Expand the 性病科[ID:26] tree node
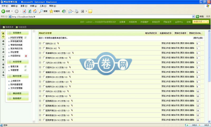This screenshot has width=211, height=127. (x=40, y=86)
